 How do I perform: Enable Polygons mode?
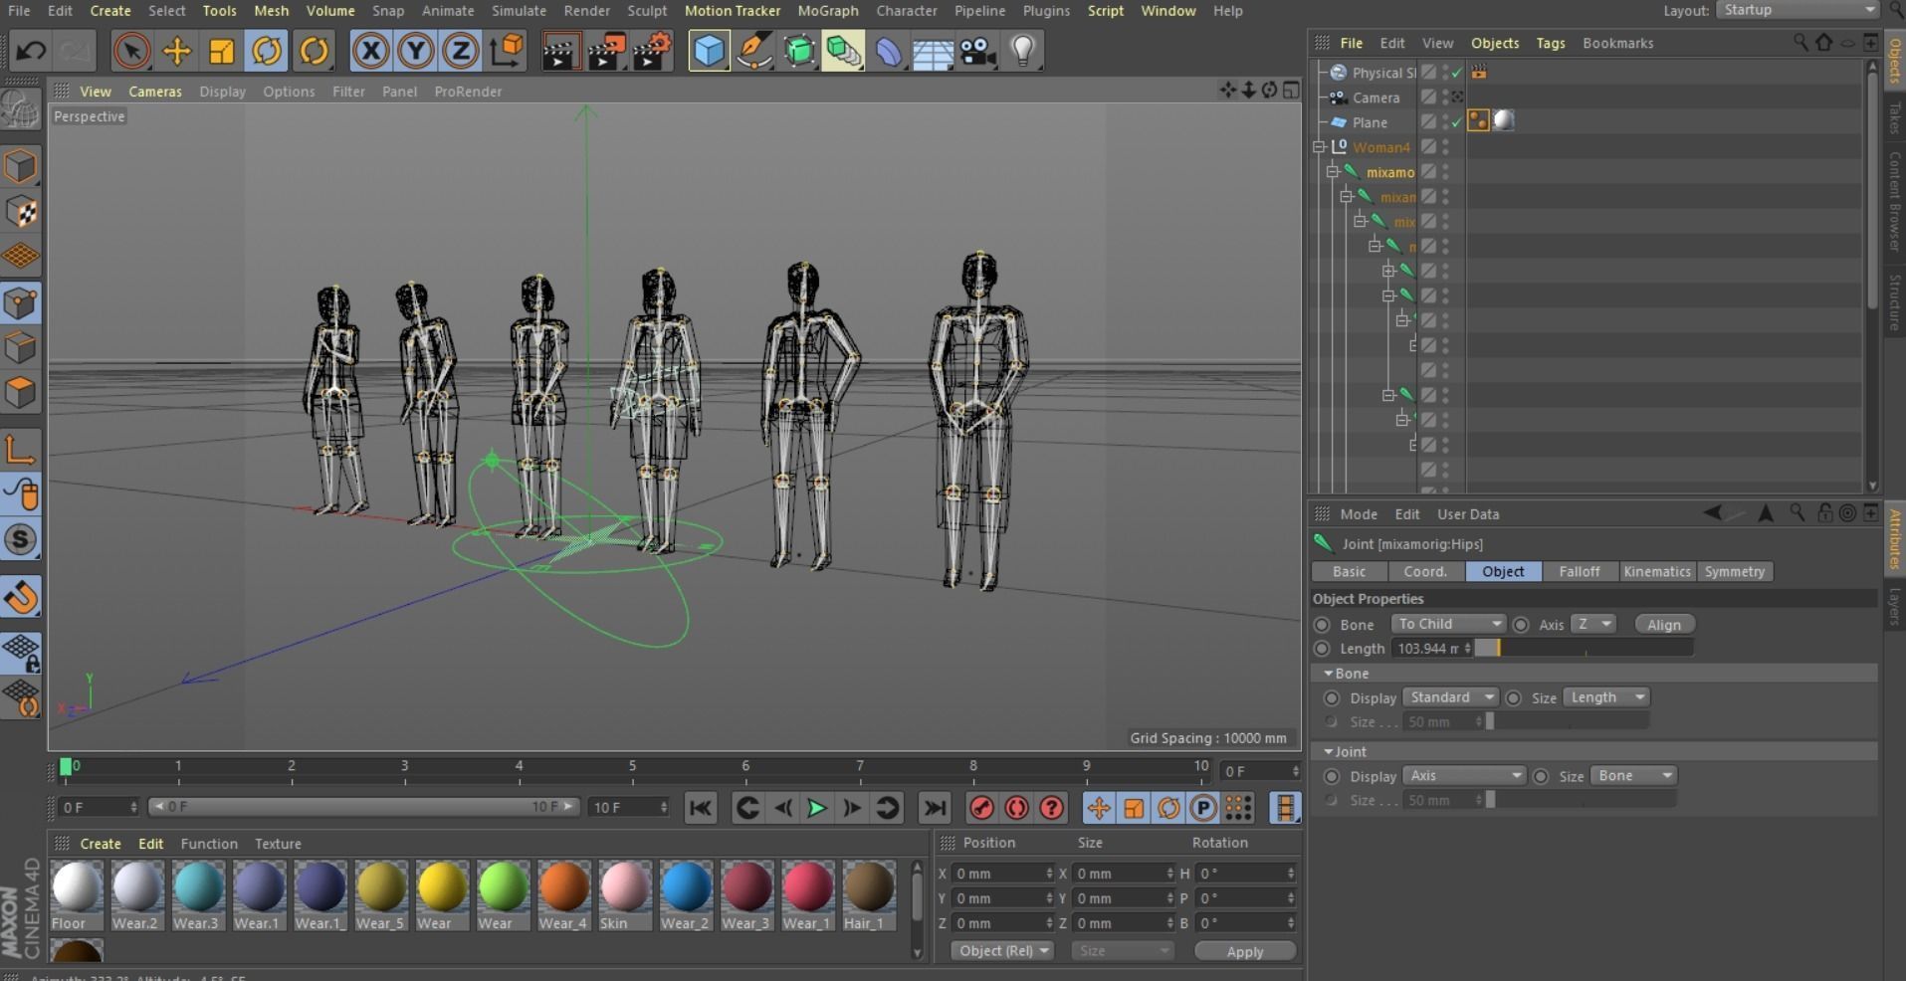pyautogui.click(x=20, y=392)
